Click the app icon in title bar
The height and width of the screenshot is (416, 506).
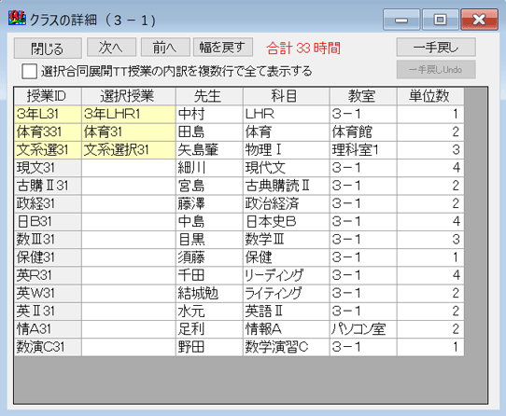pyautogui.click(x=17, y=19)
